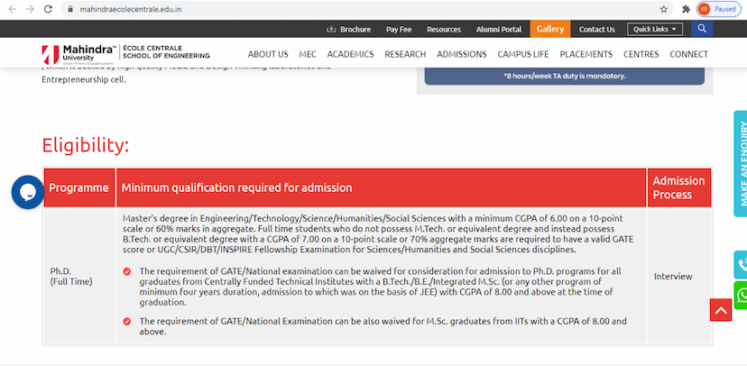Click the MAKE AN ENQUIRY side tab
747x366 pixels.
(741, 163)
